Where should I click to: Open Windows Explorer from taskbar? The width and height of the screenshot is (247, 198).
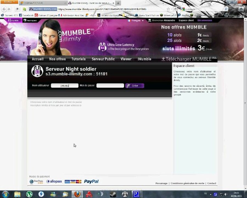click(17, 194)
